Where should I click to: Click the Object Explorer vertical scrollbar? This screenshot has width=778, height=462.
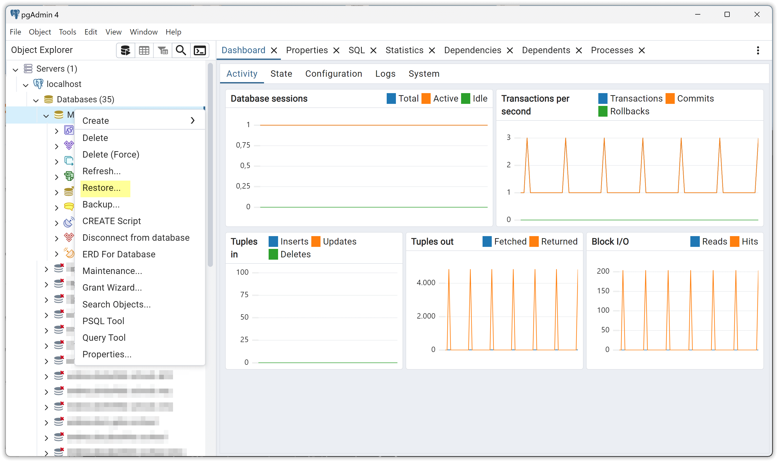[x=210, y=165]
